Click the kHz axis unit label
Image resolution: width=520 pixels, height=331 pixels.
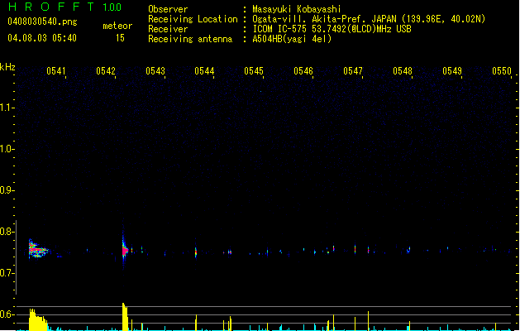pos(7,67)
